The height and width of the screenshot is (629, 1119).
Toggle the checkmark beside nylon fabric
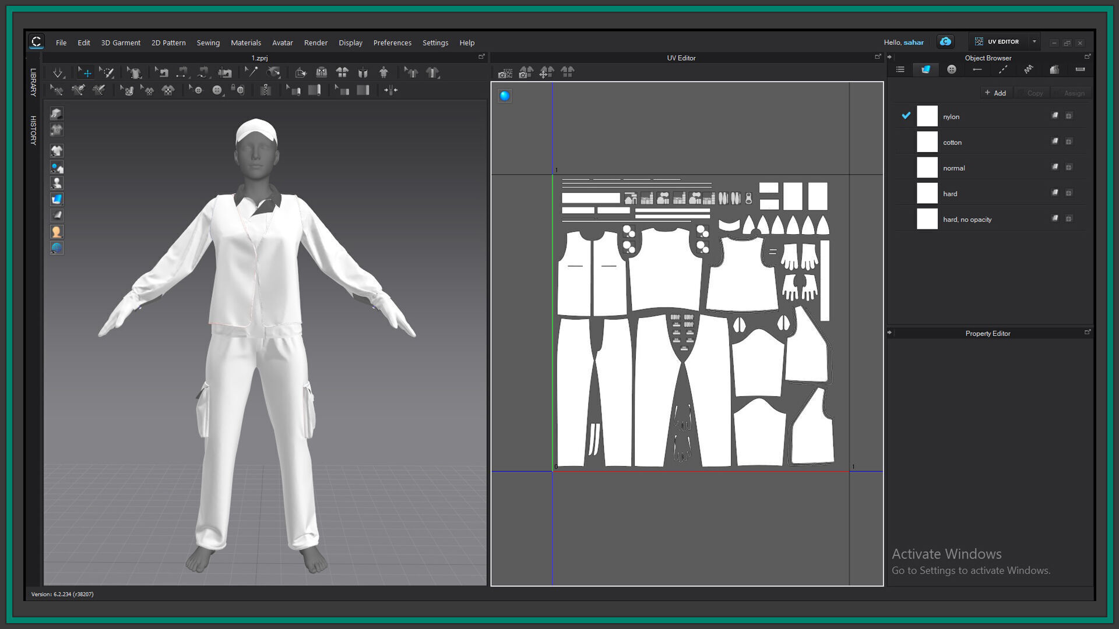(906, 115)
